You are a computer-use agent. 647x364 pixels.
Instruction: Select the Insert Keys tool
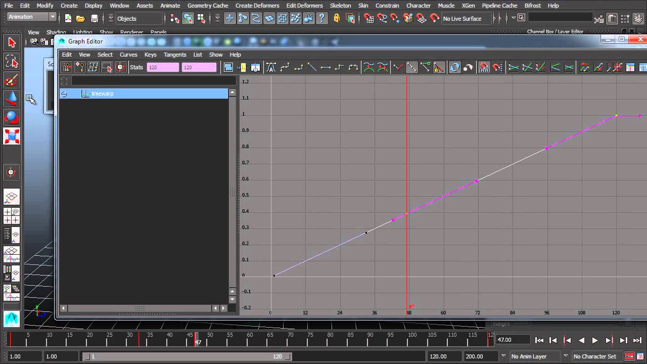pos(80,67)
